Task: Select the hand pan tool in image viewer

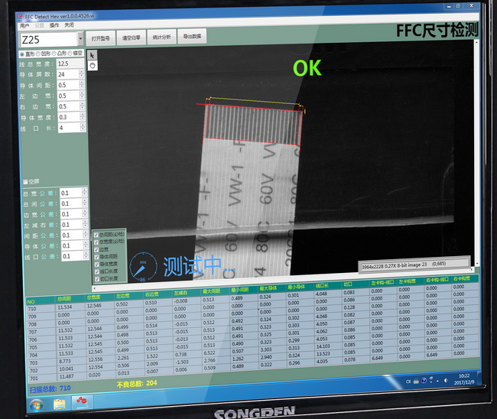Action: click(93, 66)
